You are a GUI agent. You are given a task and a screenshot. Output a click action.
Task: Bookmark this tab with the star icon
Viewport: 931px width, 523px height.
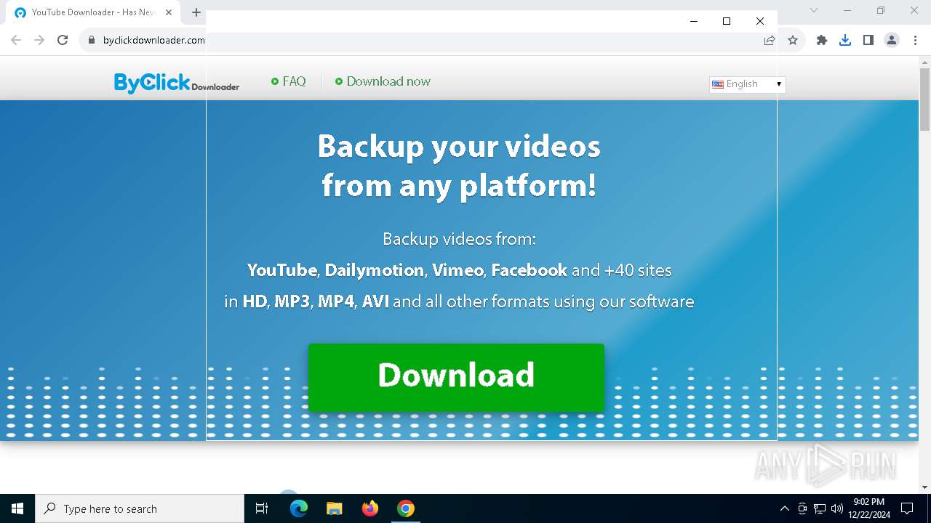coord(793,40)
